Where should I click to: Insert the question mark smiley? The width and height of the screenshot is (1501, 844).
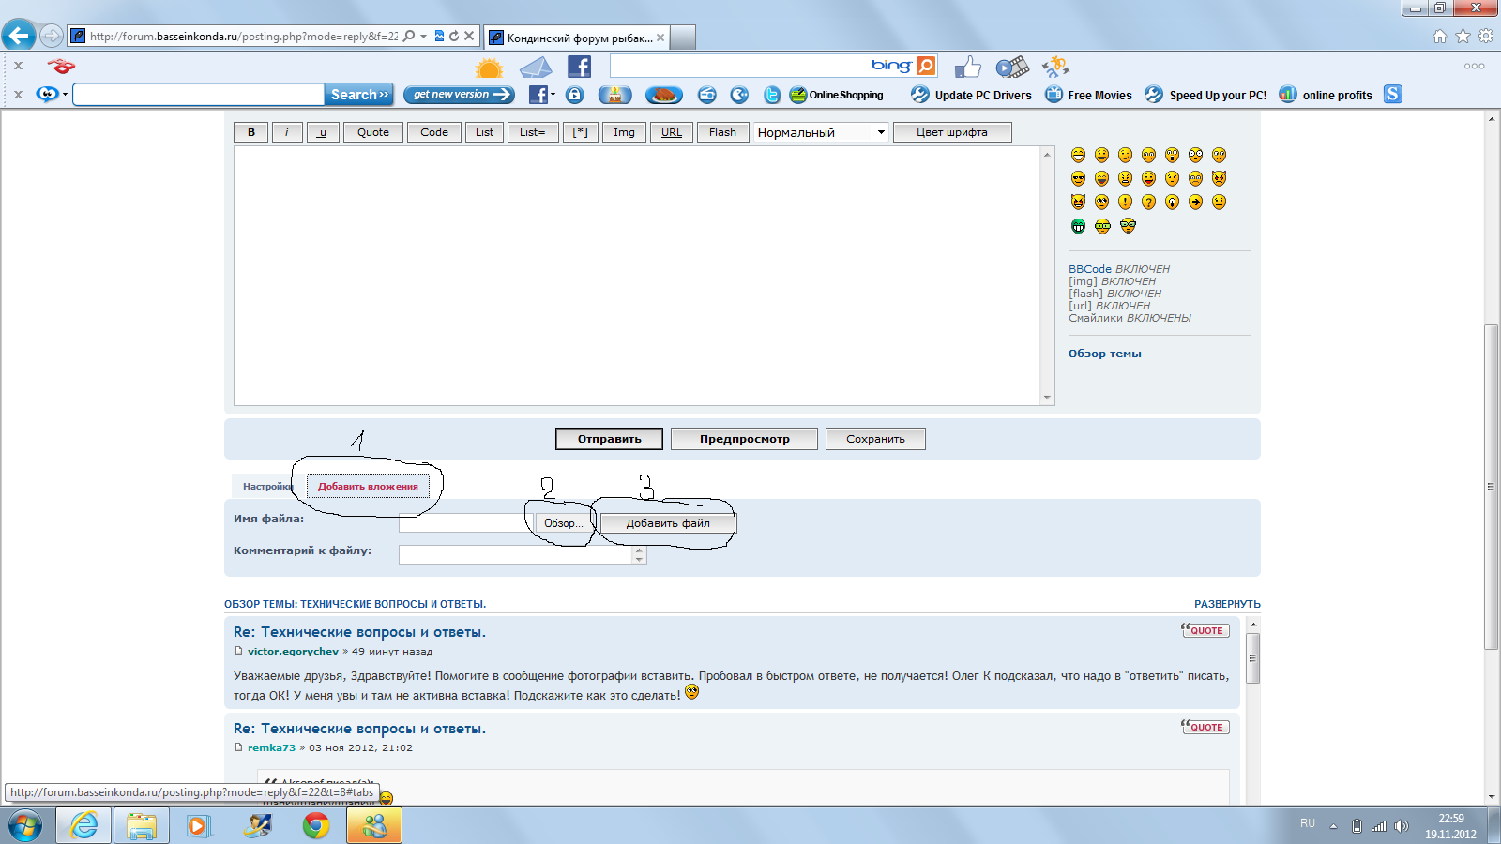1148,202
